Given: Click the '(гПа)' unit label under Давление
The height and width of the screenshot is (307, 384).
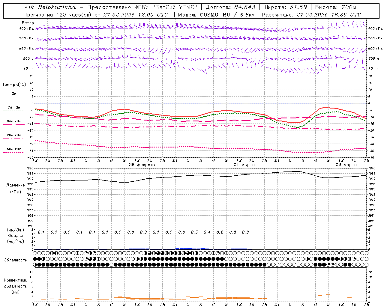Looking at the screenshot, I should 16,192.
